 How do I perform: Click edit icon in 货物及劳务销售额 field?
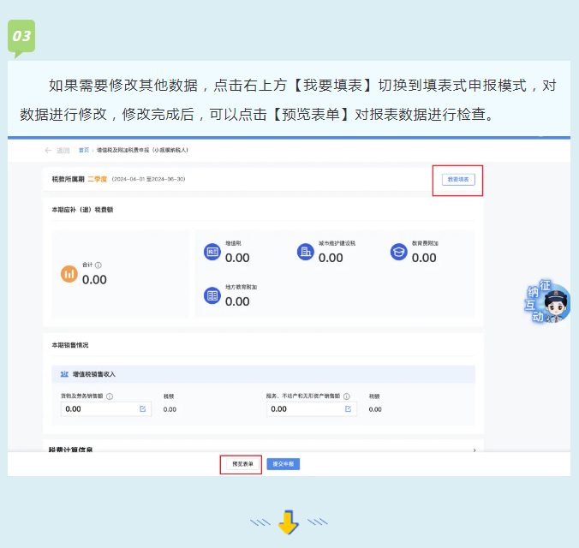[x=143, y=409]
